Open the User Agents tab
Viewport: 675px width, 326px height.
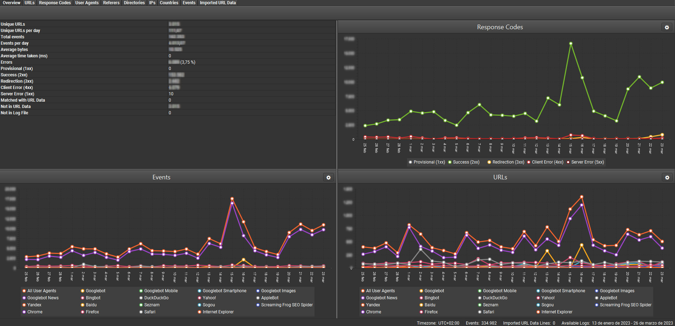click(87, 3)
